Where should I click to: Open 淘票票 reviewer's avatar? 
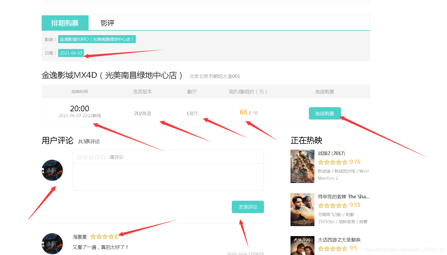(x=52, y=244)
